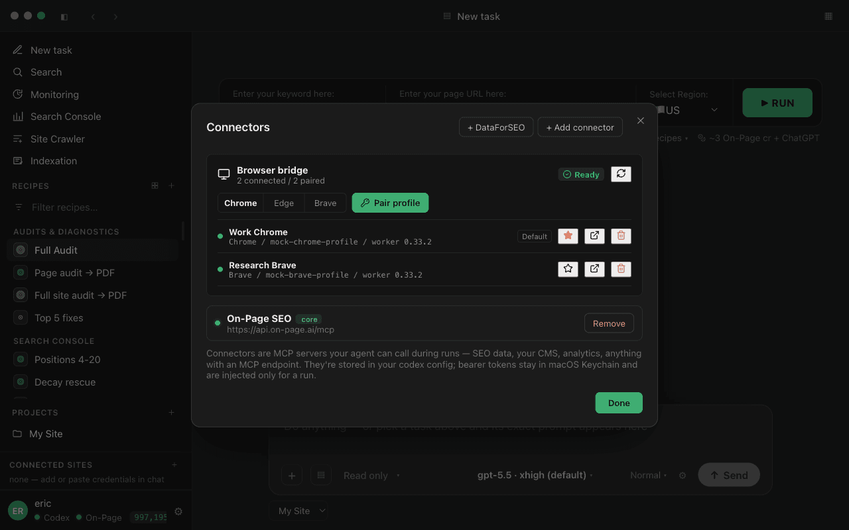
Task: Click the composer settings circle icon
Action: click(683, 475)
